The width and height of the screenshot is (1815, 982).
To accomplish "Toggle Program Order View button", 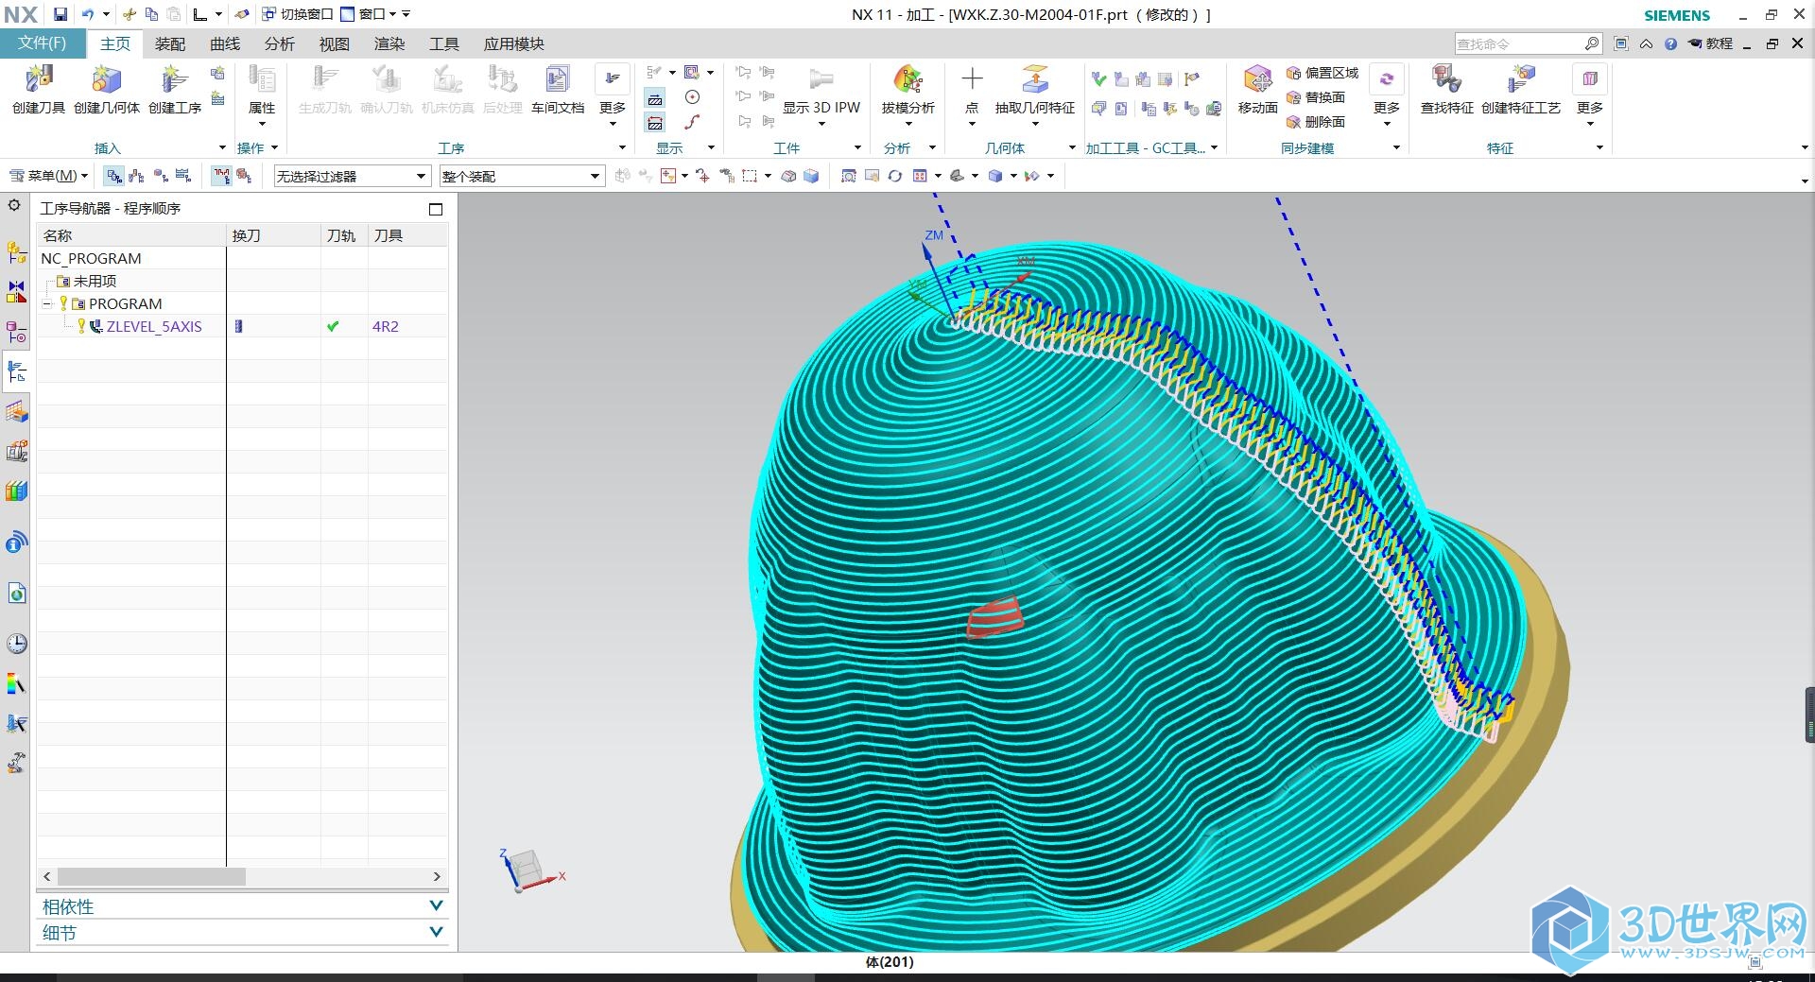I will (x=114, y=176).
